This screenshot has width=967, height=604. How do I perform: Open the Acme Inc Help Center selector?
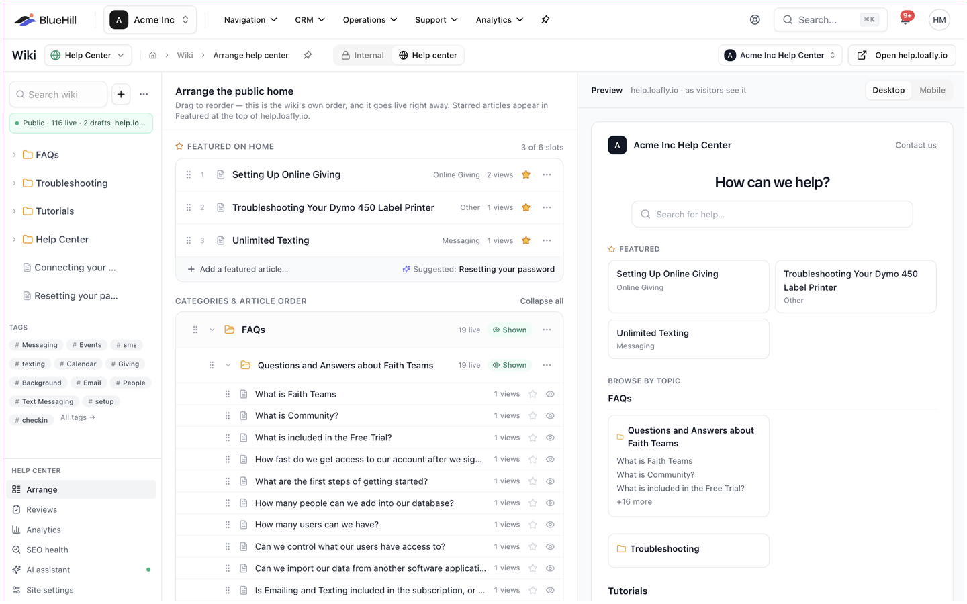click(781, 56)
